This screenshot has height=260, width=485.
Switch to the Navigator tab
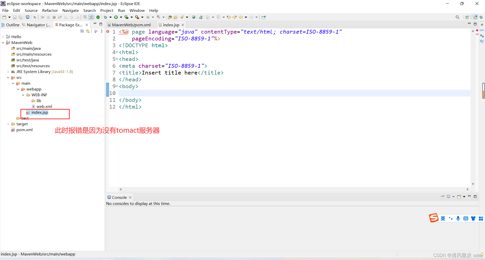point(36,25)
